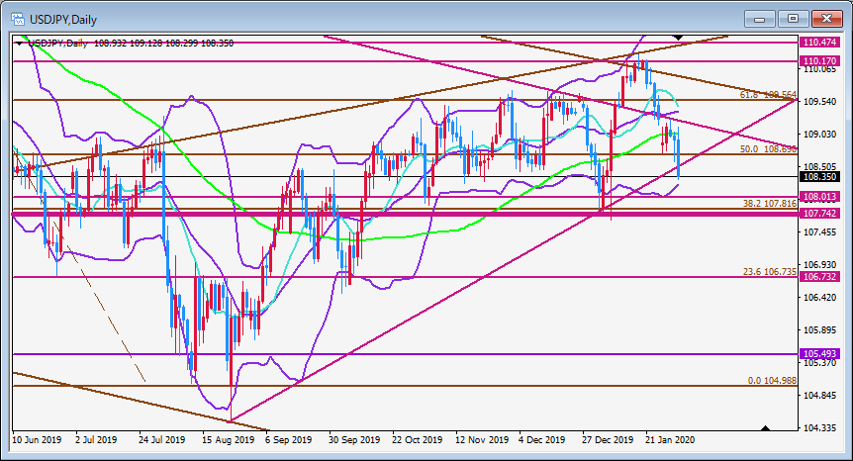This screenshot has height=461, width=853.
Task: Select the purple 105.493 line label
Action: (819, 354)
